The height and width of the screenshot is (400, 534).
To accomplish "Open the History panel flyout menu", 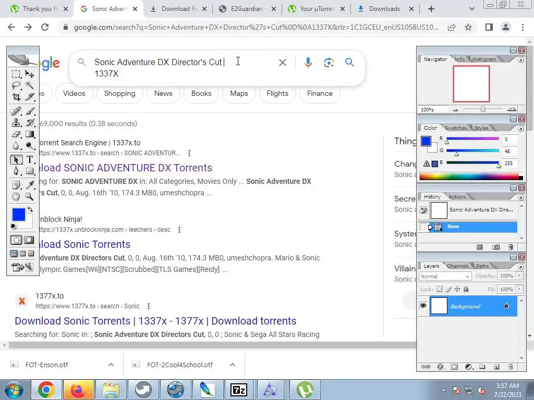I will tap(521, 197).
